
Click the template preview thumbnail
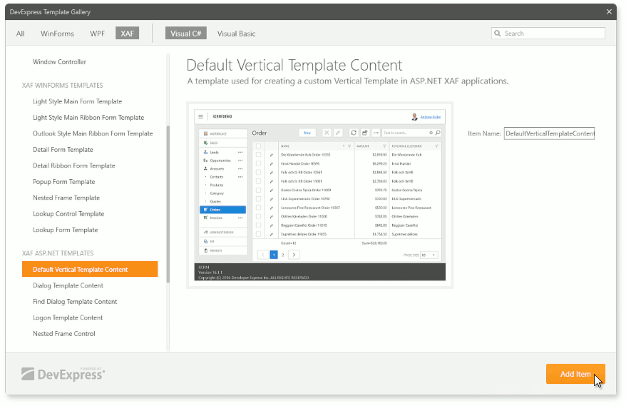(x=320, y=195)
